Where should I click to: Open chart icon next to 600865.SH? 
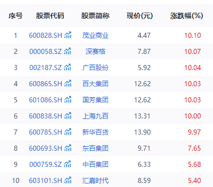(68, 84)
